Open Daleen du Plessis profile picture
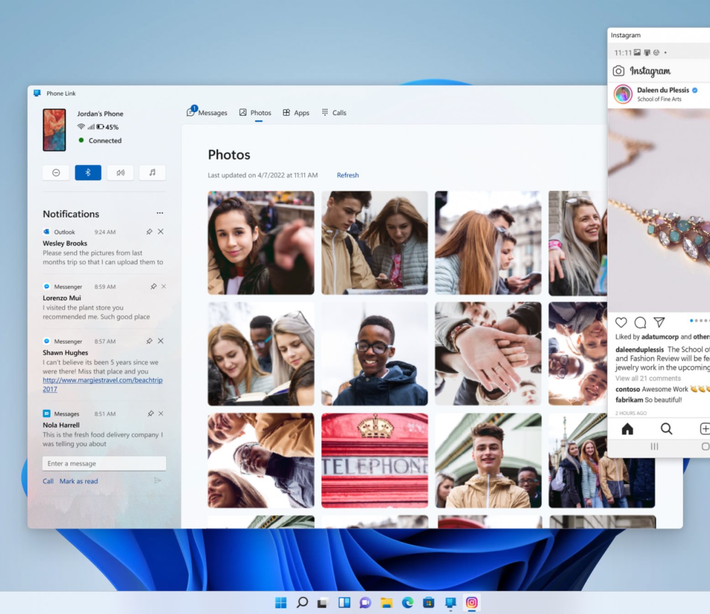The width and height of the screenshot is (710, 614). (623, 94)
